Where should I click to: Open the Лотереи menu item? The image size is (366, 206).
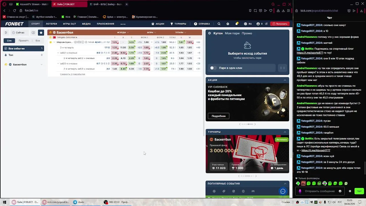[51, 24]
